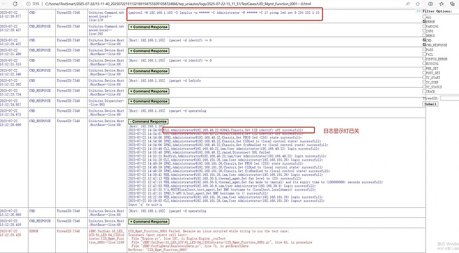Click the 'Filter Options:' heading
Image resolution: width=459 pixels, height=253 pixels.
(x=437, y=11)
